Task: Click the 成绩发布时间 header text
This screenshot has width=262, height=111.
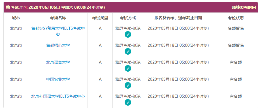Action: point(244,7)
